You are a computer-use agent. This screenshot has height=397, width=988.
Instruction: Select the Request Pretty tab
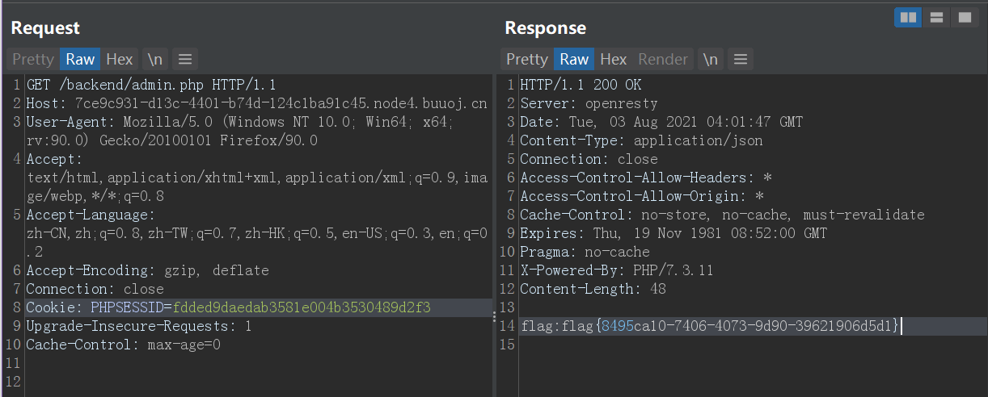(33, 59)
